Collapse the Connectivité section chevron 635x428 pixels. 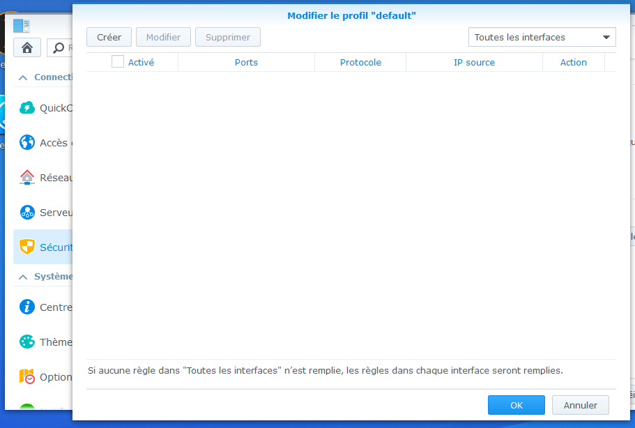[x=23, y=77]
